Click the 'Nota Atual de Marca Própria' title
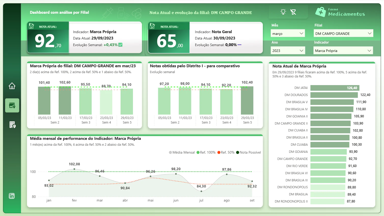Image resolution: width=384 pixels, height=216 pixels. [x=299, y=66]
